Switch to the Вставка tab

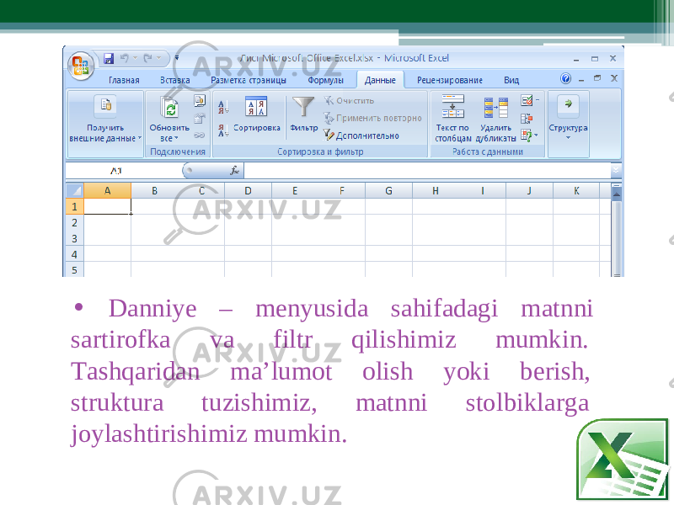point(175,80)
